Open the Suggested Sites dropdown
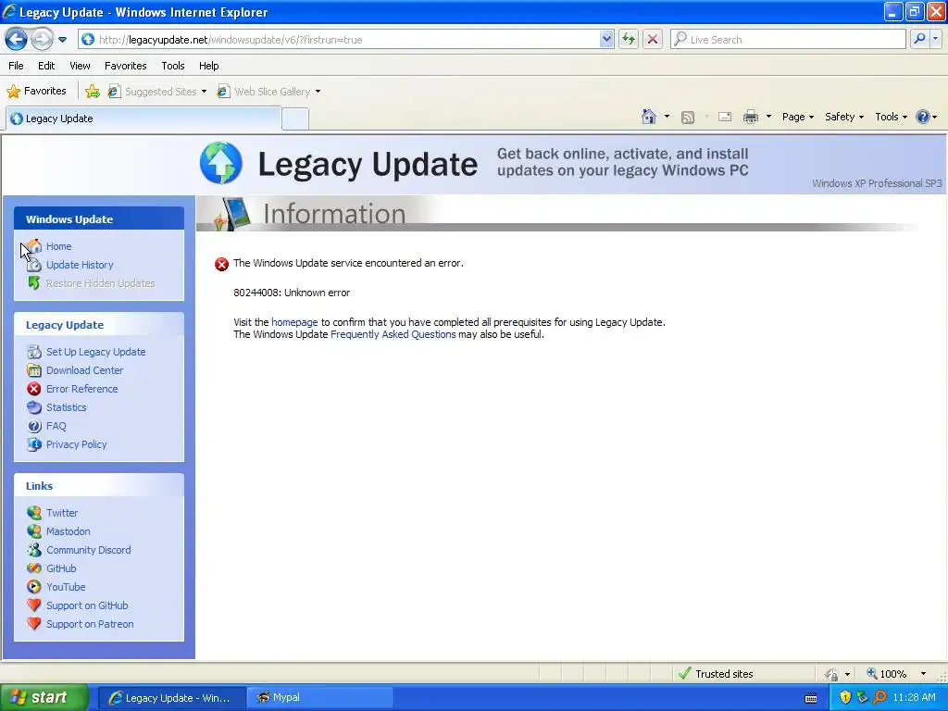This screenshot has height=711, width=948. point(157,92)
